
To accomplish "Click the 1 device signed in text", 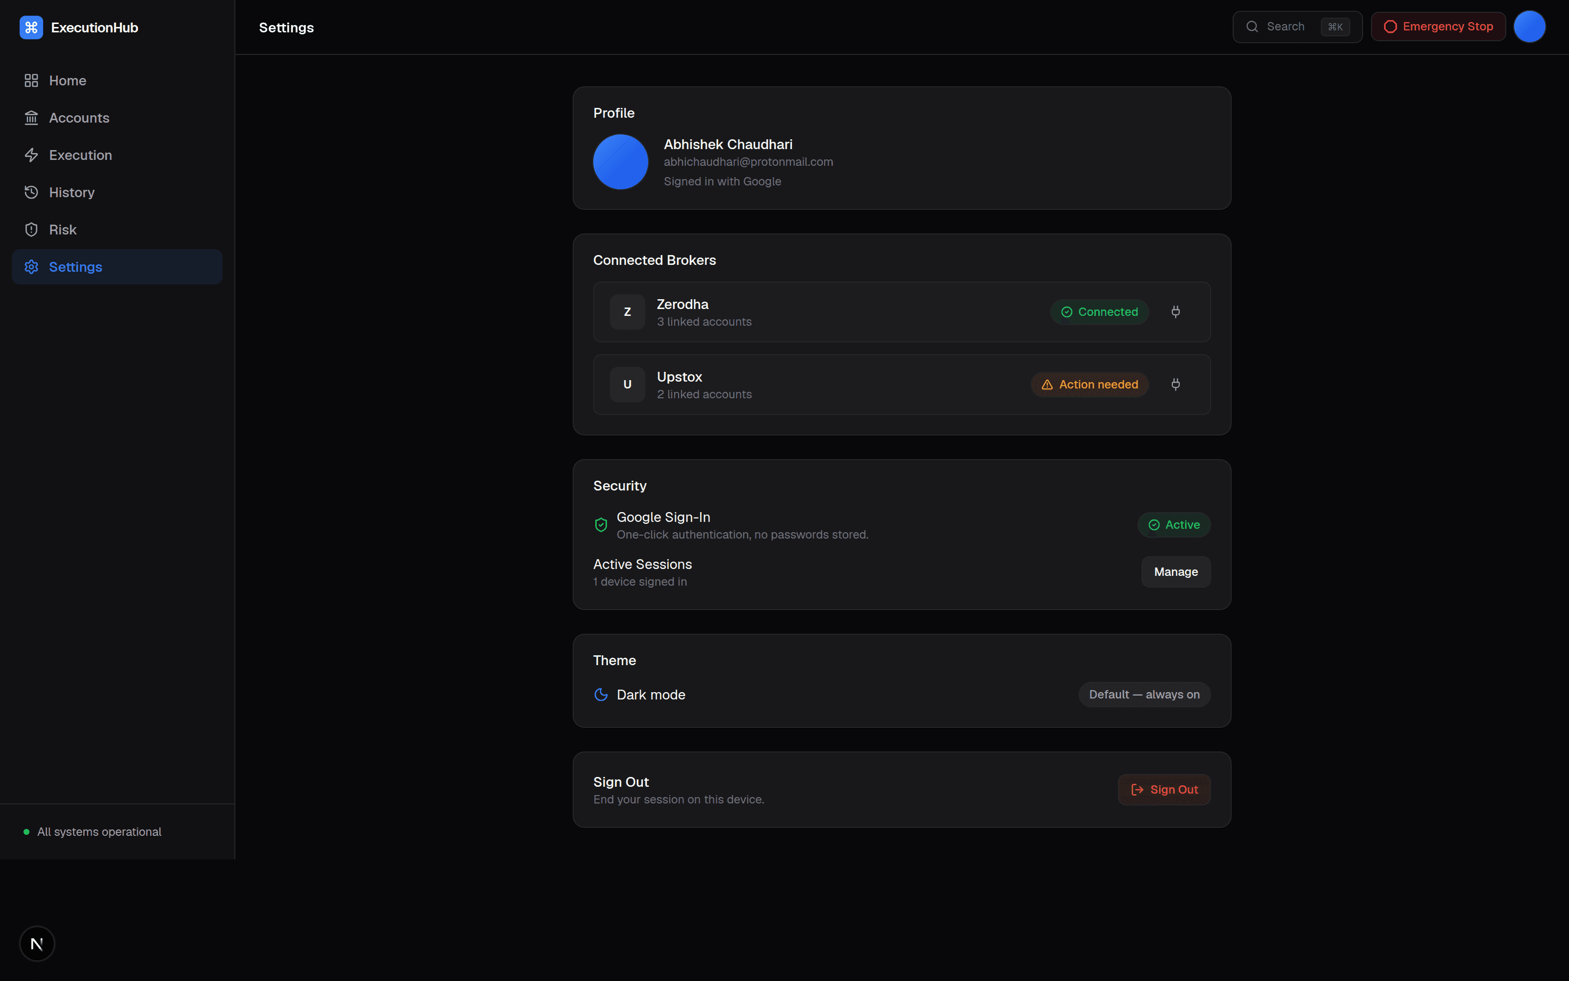I will click(x=640, y=582).
